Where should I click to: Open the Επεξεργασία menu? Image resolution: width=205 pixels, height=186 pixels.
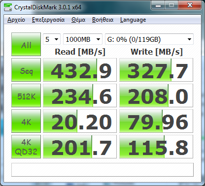(x=48, y=20)
